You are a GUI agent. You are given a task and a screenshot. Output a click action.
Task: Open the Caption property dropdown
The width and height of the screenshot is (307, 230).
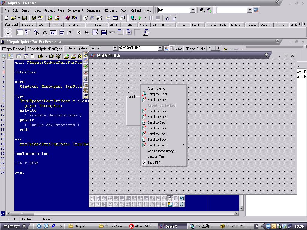tap(115, 48)
